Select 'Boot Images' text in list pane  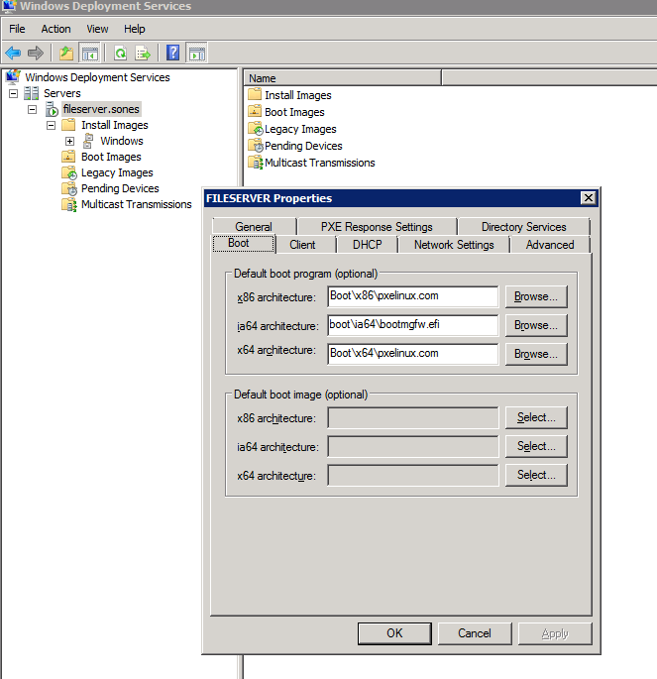pyautogui.click(x=294, y=112)
